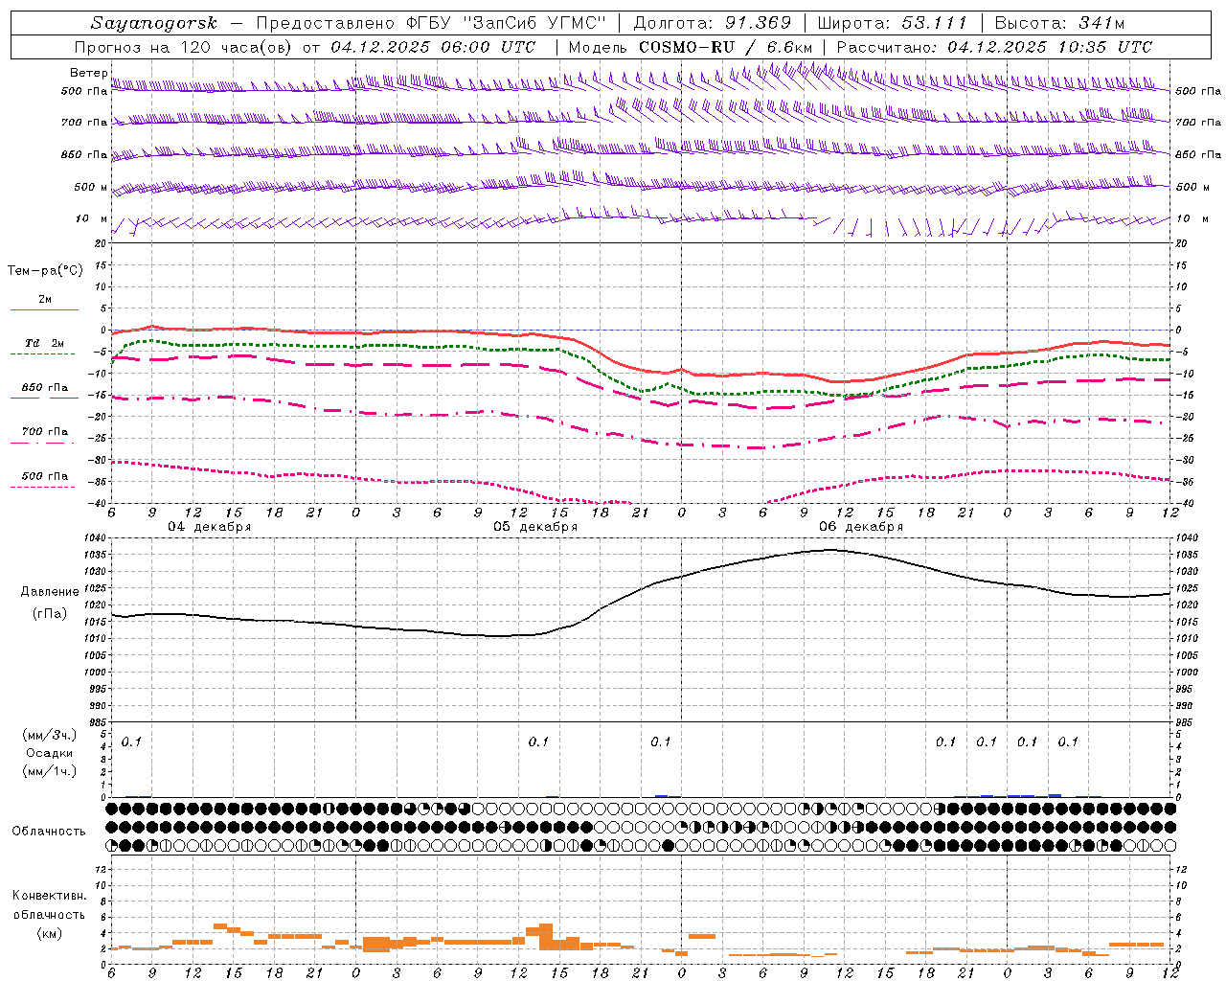Click the Модель COSMO-RU / 6.6км text

coord(691,47)
